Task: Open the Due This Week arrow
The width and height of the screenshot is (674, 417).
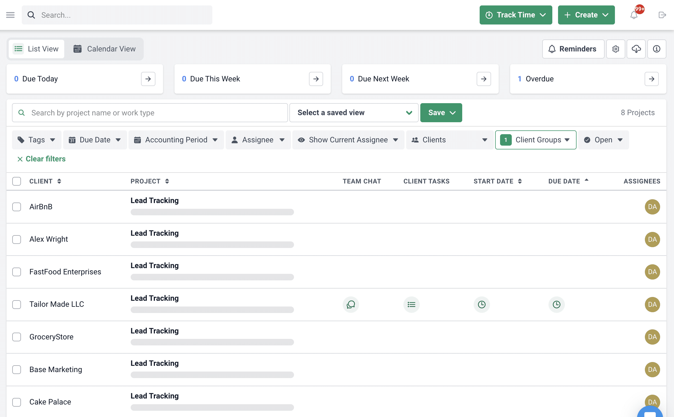Action: [x=316, y=79]
